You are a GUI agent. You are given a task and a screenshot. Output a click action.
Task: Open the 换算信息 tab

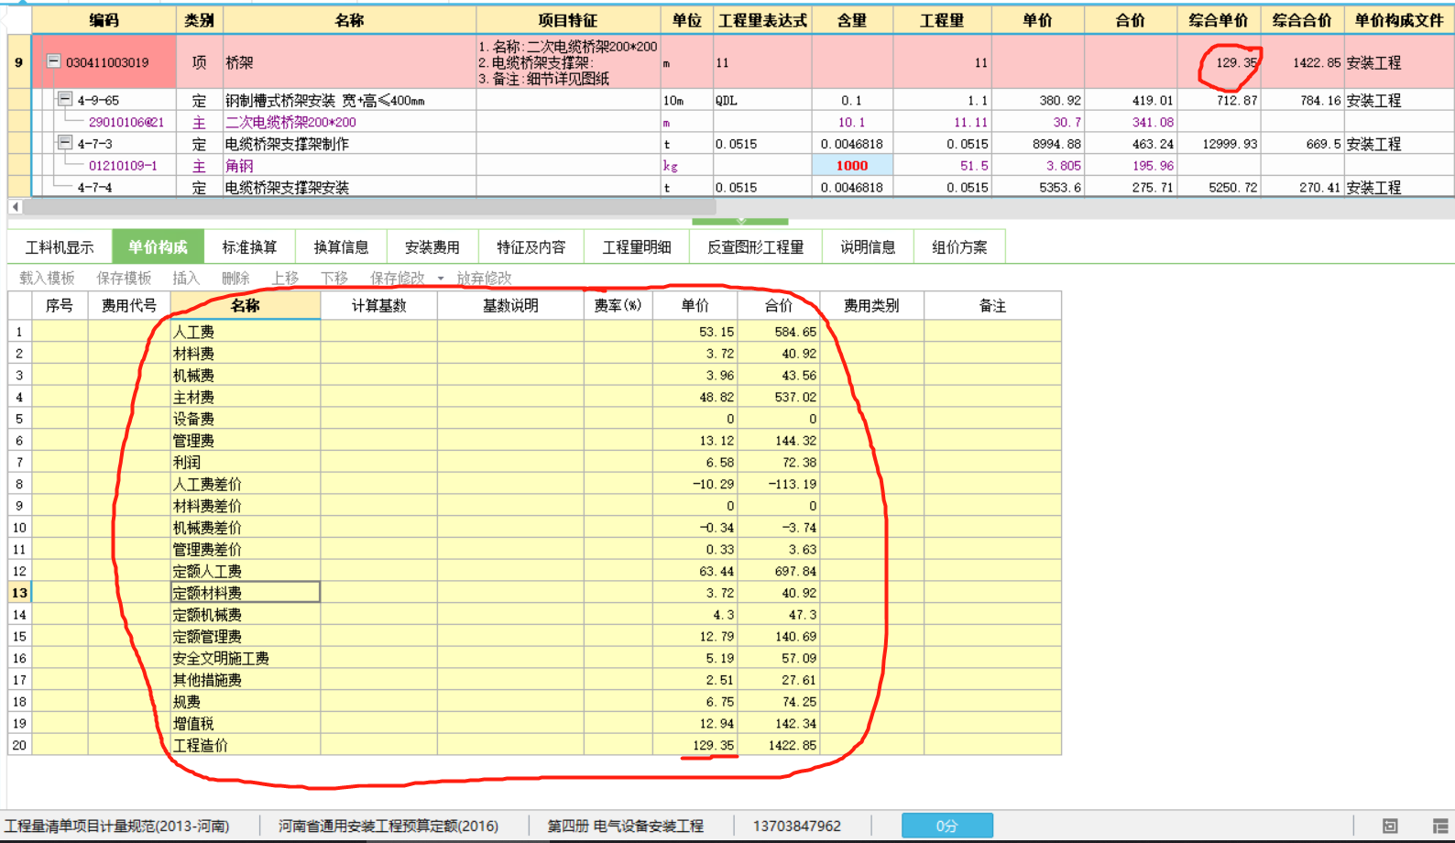(x=341, y=246)
